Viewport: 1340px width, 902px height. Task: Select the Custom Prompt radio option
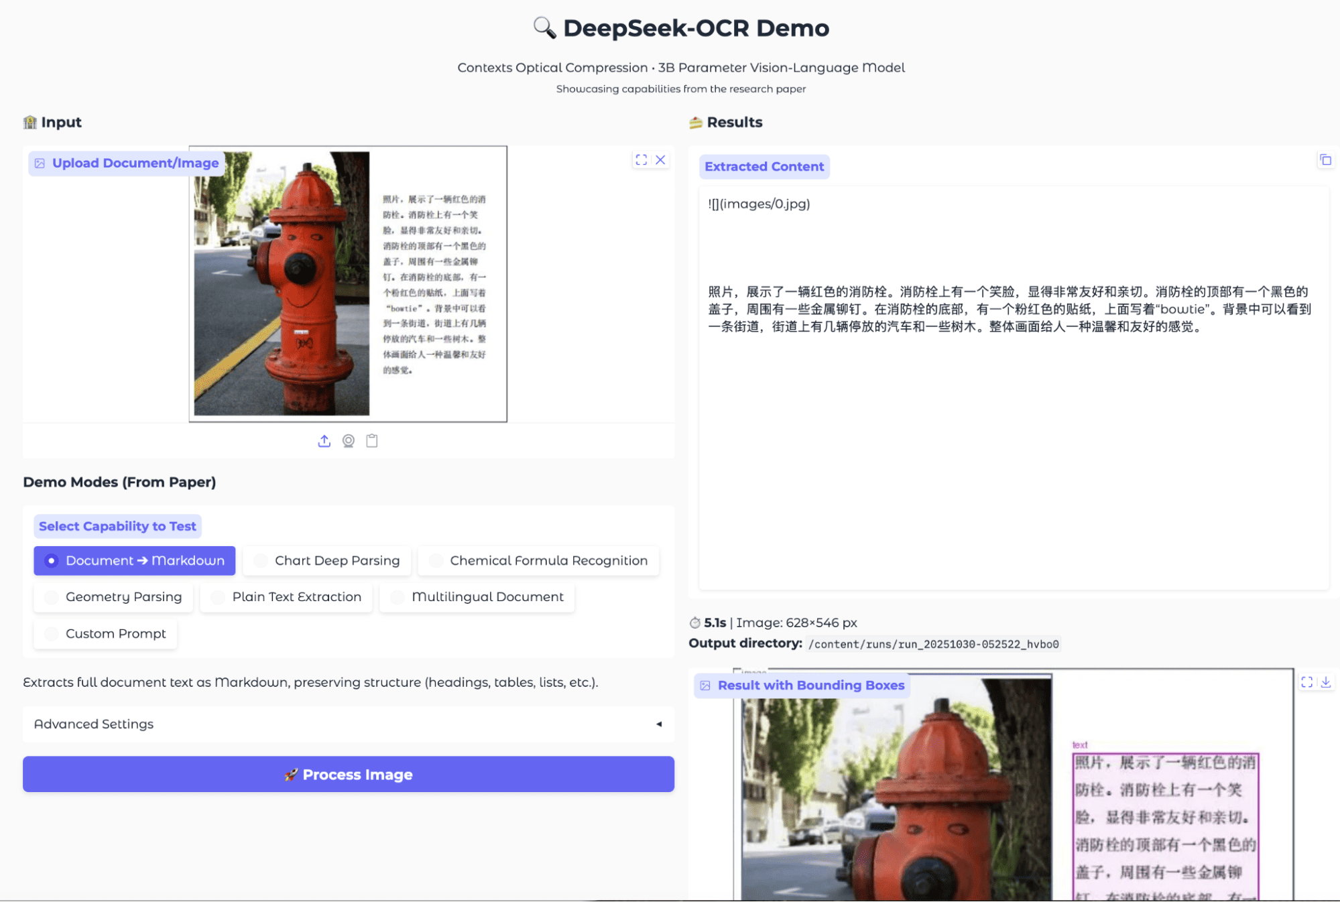[105, 633]
